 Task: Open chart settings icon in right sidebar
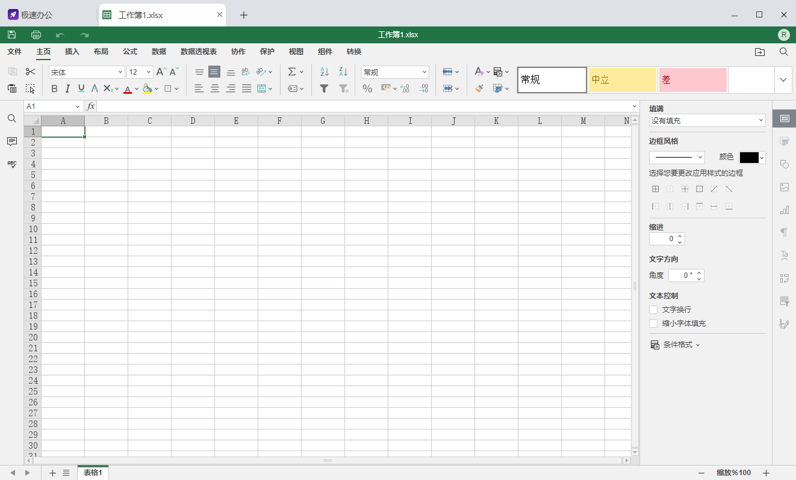pos(784,210)
